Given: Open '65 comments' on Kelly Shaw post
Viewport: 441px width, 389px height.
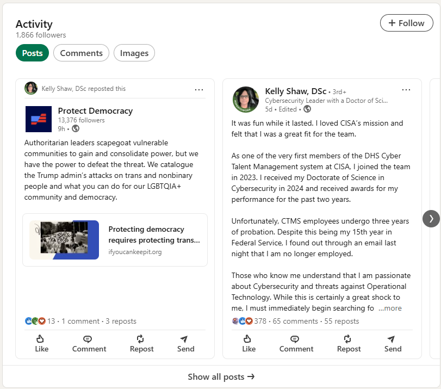Looking at the screenshot, I should (295, 321).
